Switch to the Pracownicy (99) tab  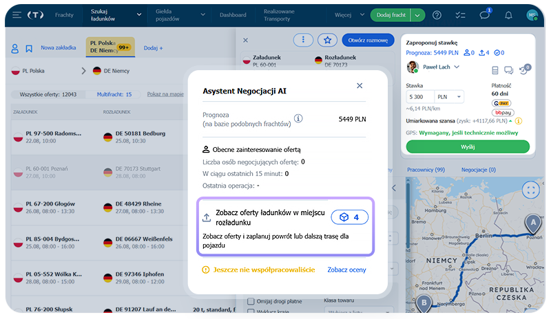coord(426,170)
